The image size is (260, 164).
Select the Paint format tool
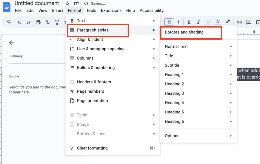[x=57, y=22]
